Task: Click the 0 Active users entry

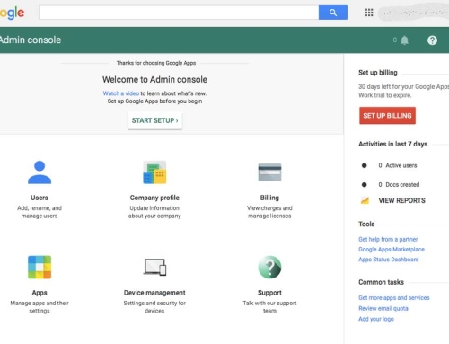Action: click(x=398, y=165)
